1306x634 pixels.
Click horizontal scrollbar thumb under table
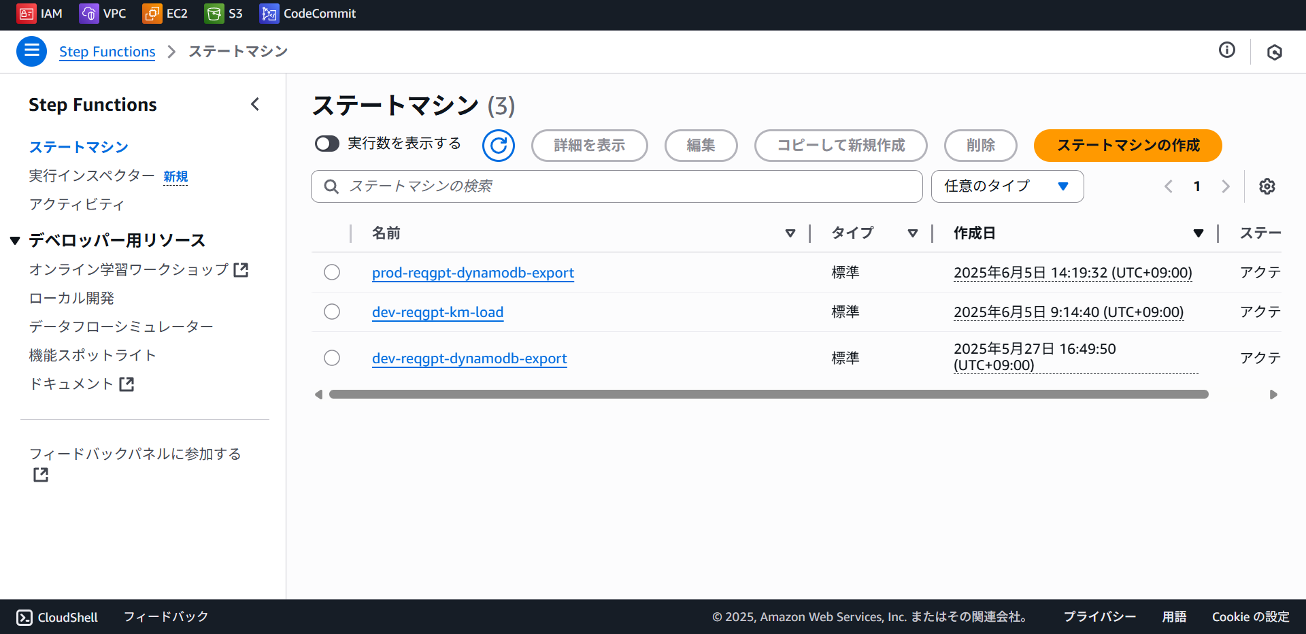coord(769,395)
